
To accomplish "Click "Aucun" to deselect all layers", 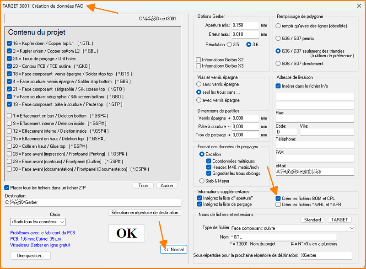I will pos(168,185).
